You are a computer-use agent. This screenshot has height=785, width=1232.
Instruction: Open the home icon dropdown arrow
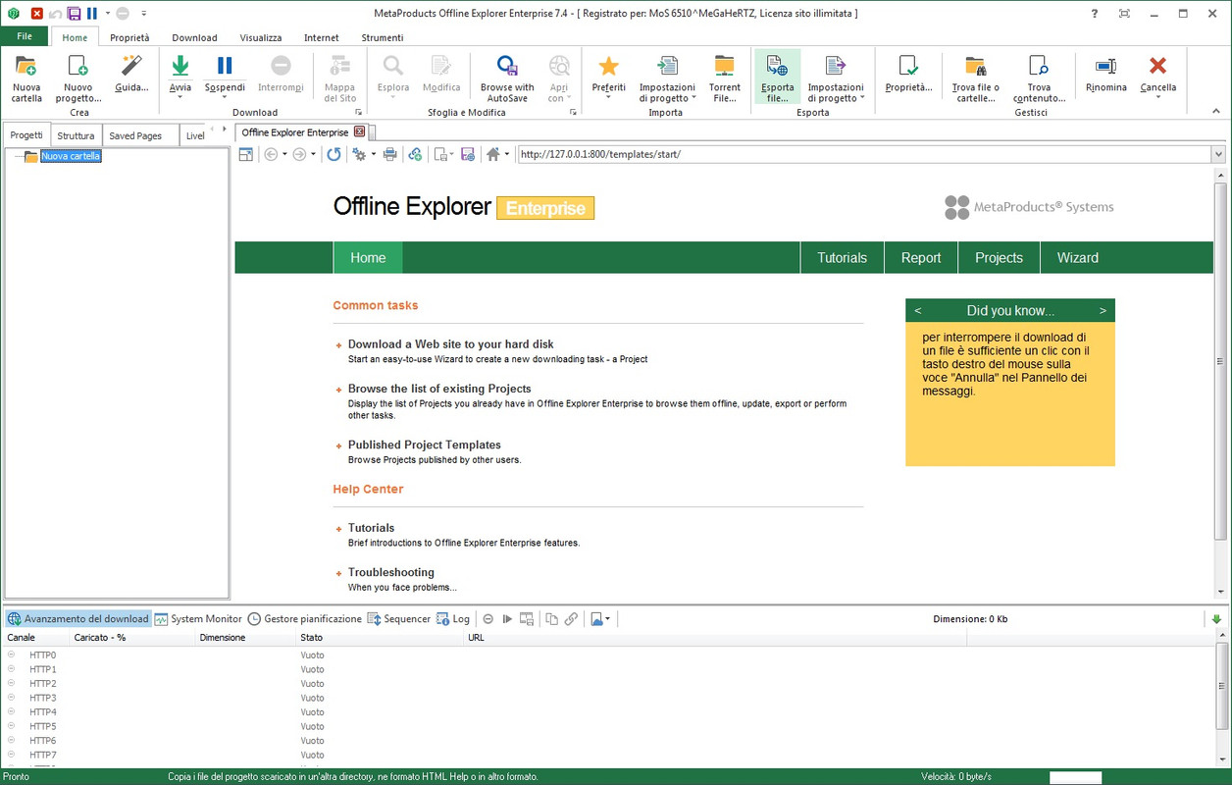point(507,154)
